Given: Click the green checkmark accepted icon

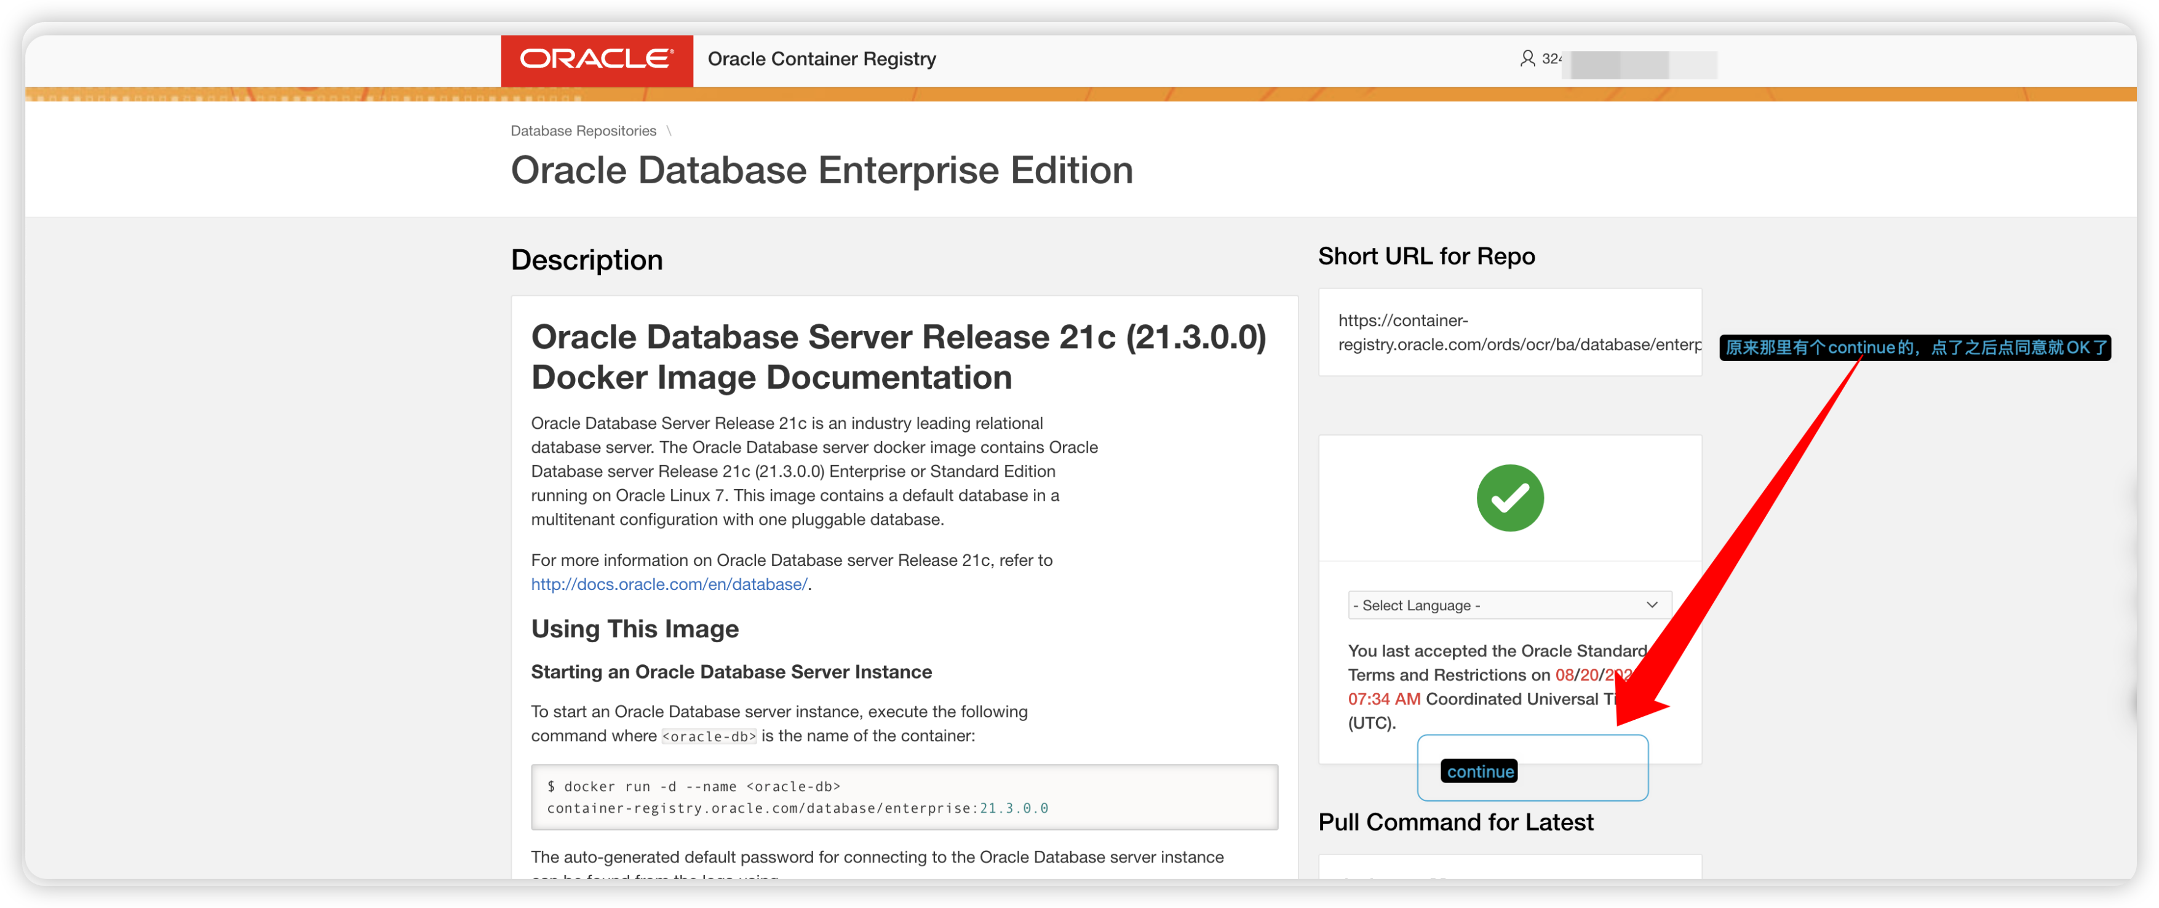Looking at the screenshot, I should (1509, 498).
